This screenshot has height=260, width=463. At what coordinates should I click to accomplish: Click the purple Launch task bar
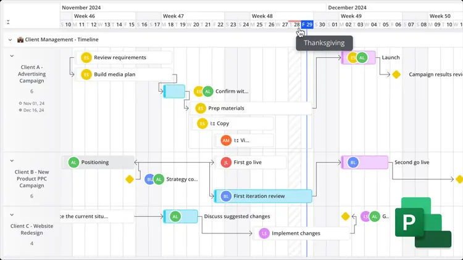click(x=358, y=57)
